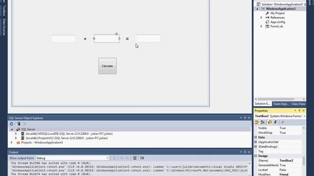
Task: Show the Properties list button
Action: pyautogui.click(x=270, y=122)
